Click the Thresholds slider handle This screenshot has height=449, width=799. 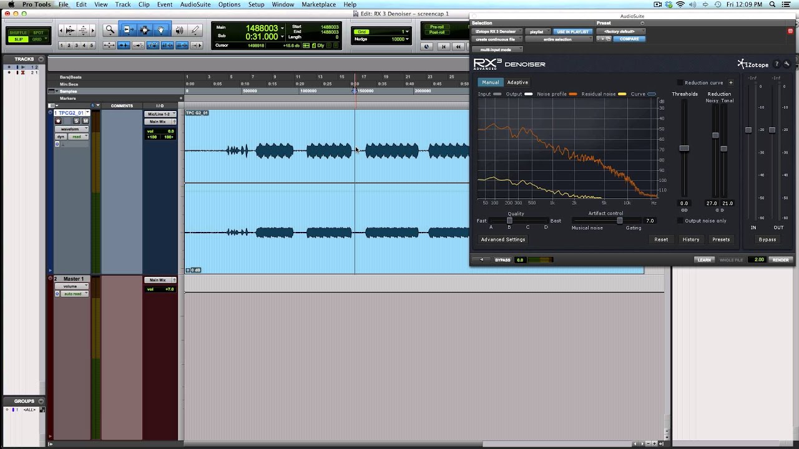684,148
